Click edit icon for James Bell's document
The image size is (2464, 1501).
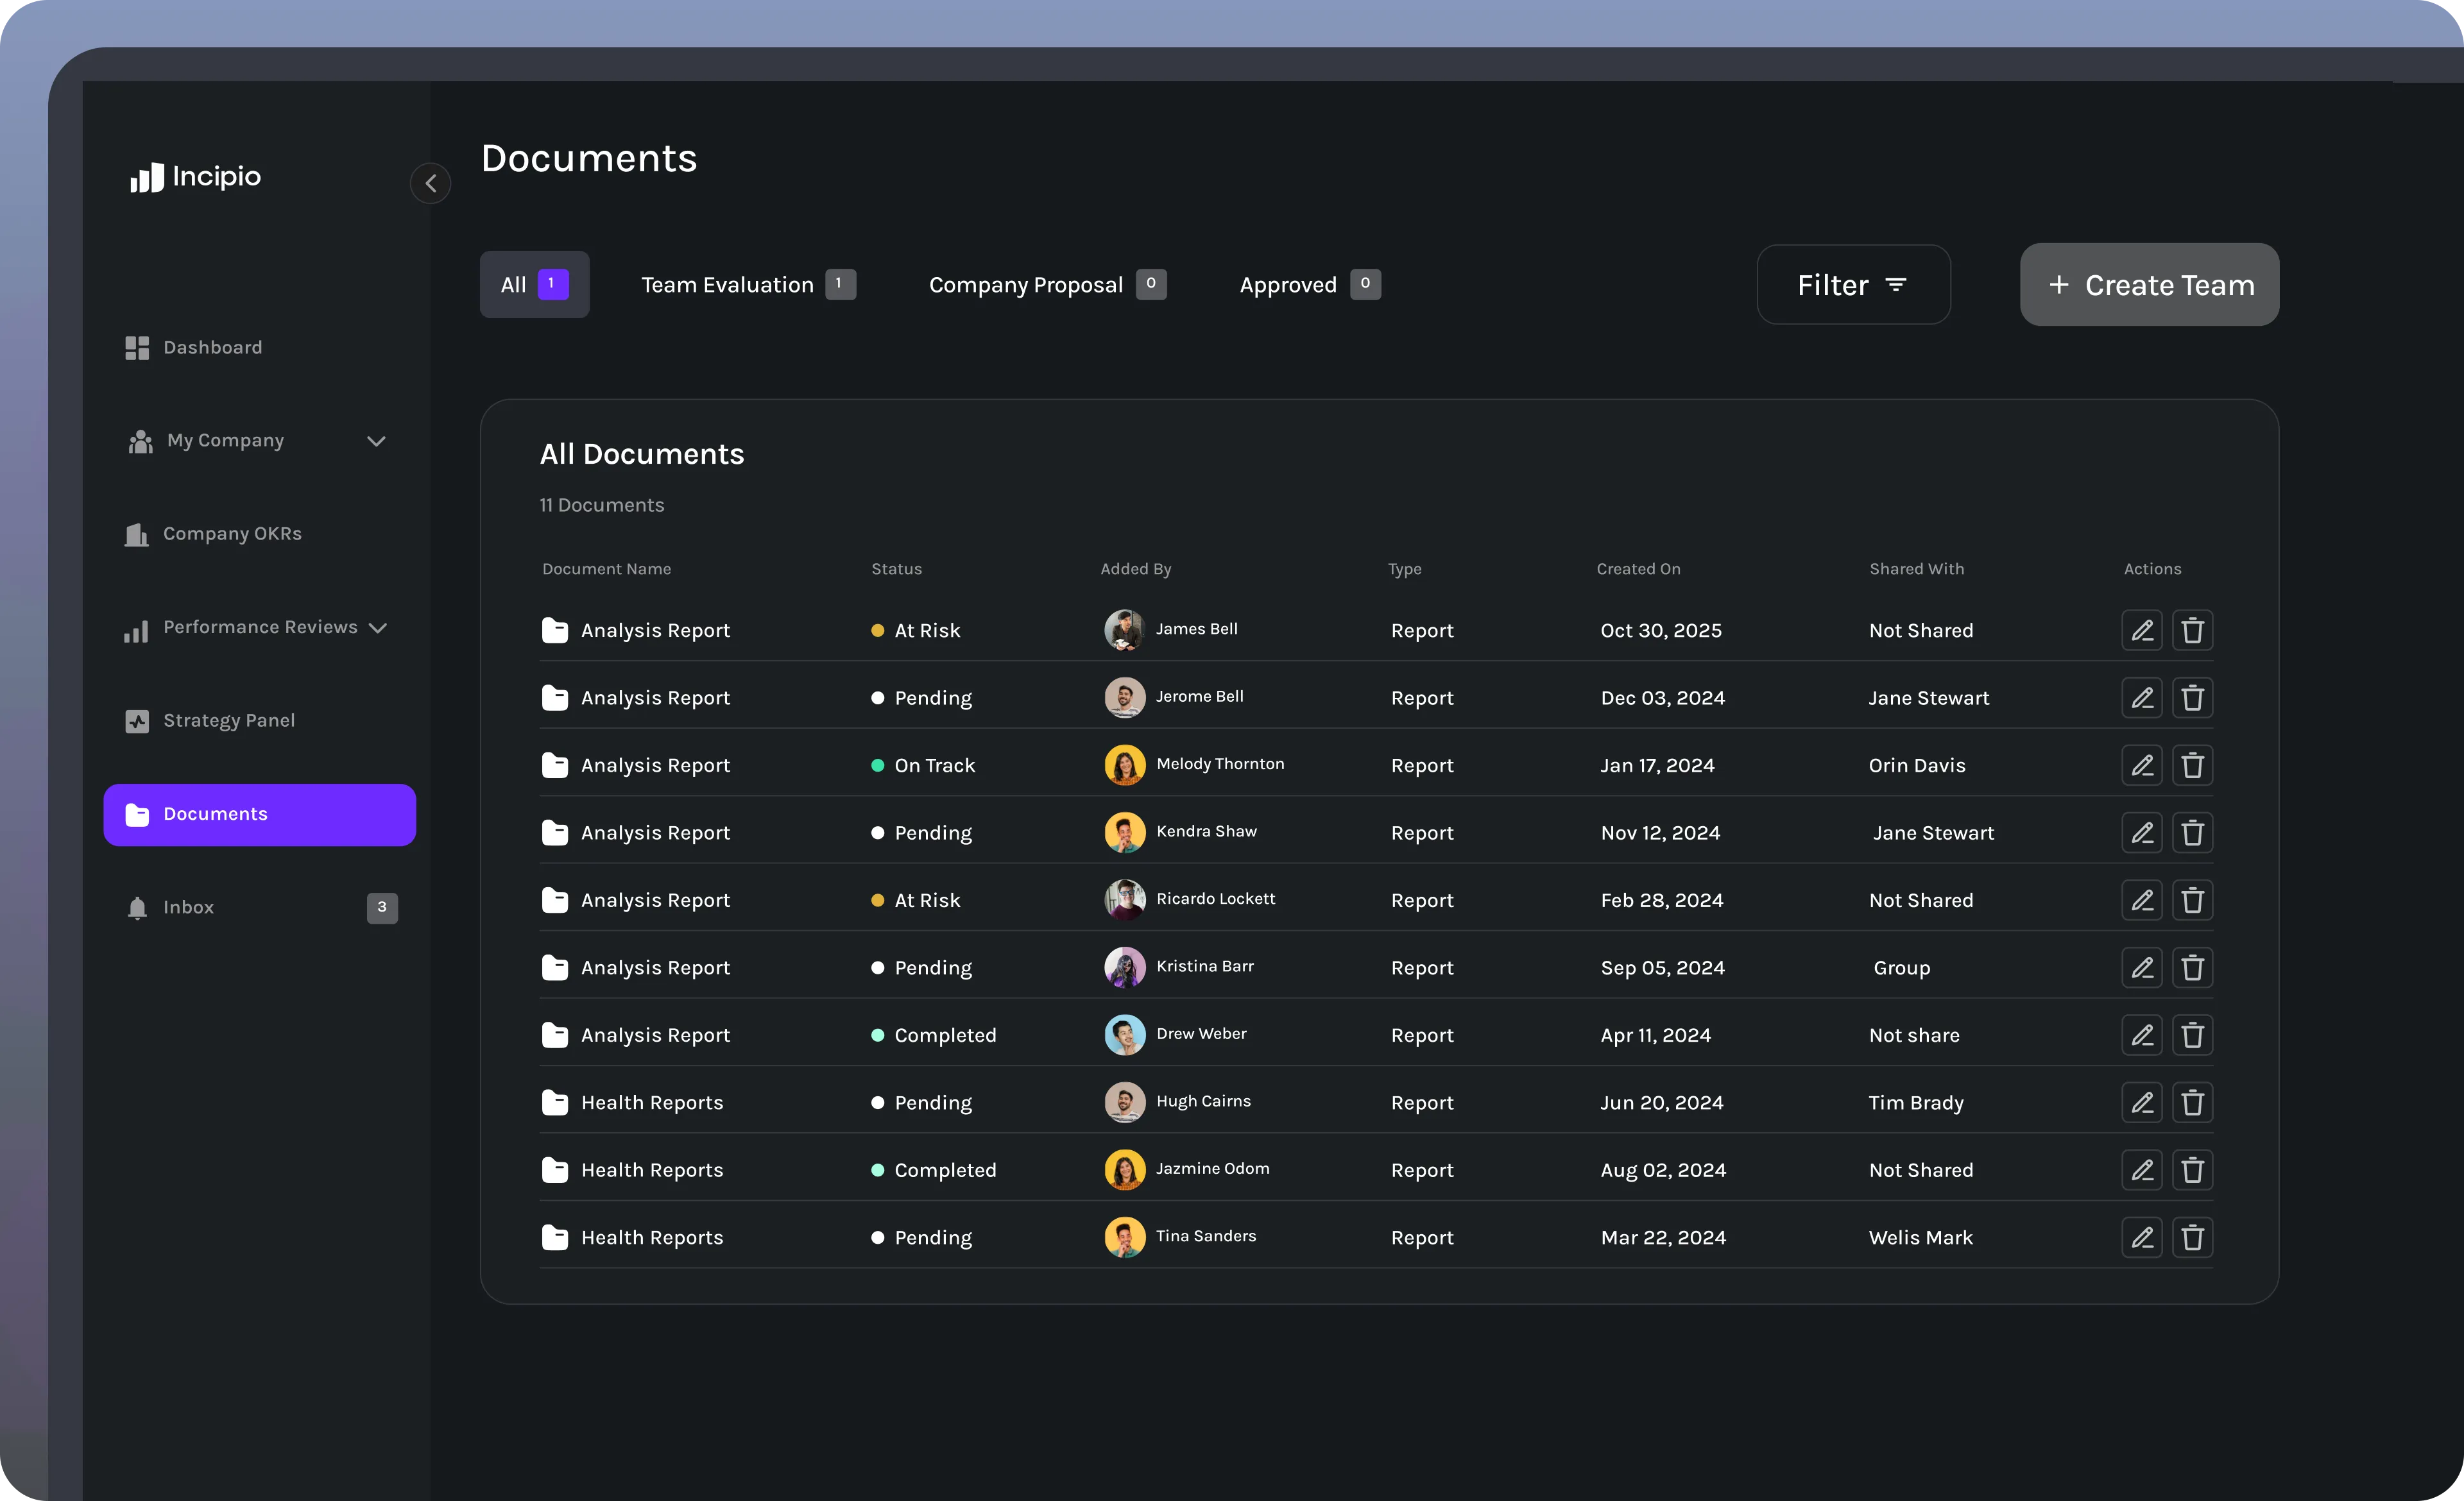tap(2141, 631)
